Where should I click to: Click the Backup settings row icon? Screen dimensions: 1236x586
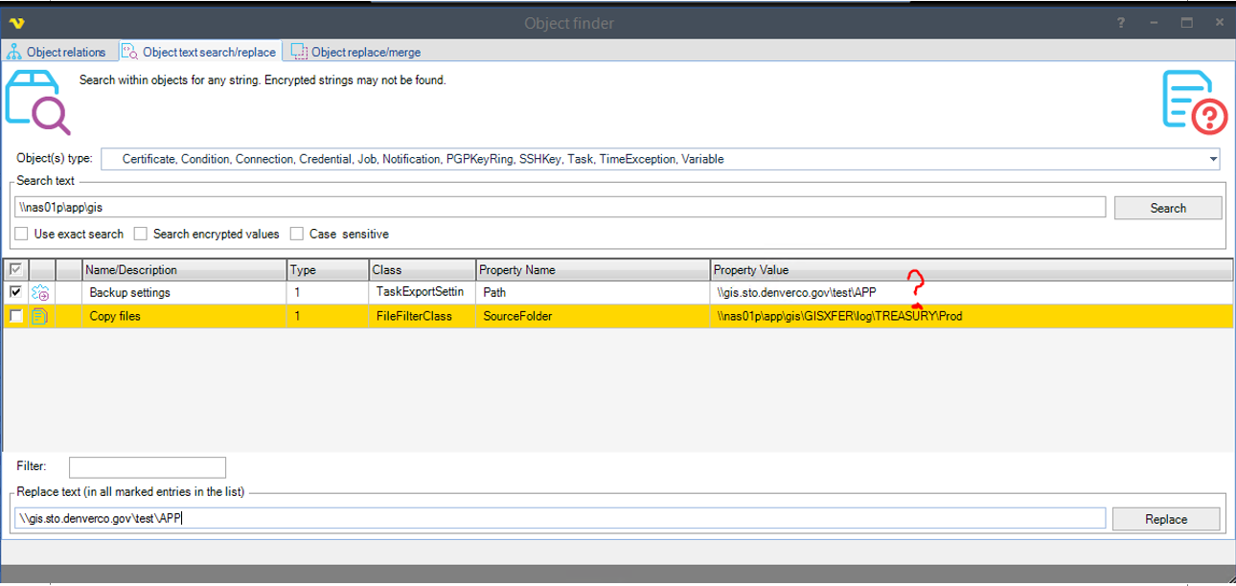(x=40, y=293)
